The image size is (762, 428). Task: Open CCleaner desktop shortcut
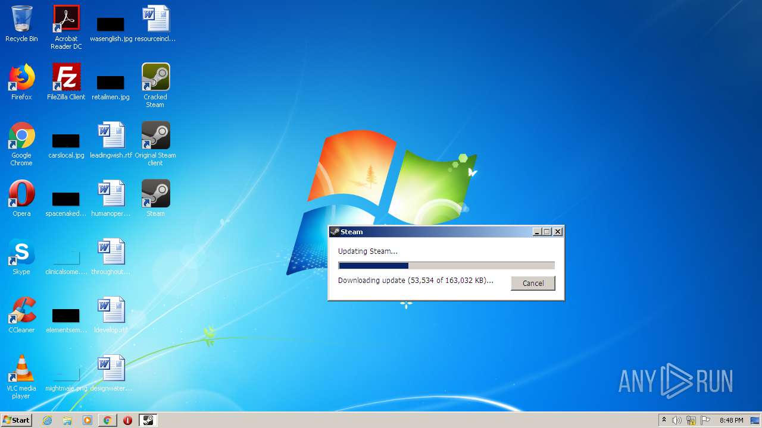(21, 315)
